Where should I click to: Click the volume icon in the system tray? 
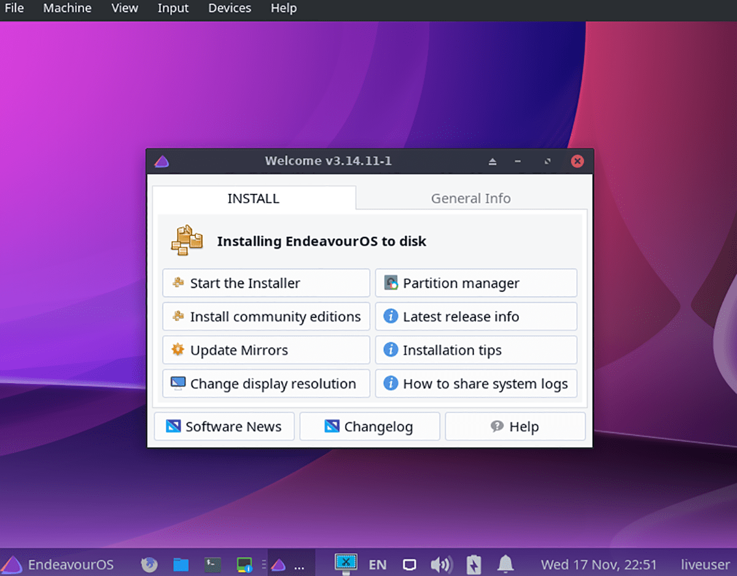(x=440, y=564)
